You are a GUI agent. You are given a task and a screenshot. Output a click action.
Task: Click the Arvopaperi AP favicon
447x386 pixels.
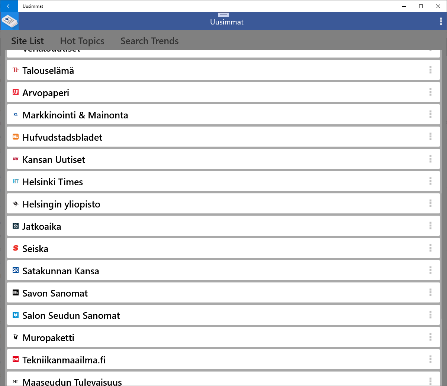tap(16, 92)
